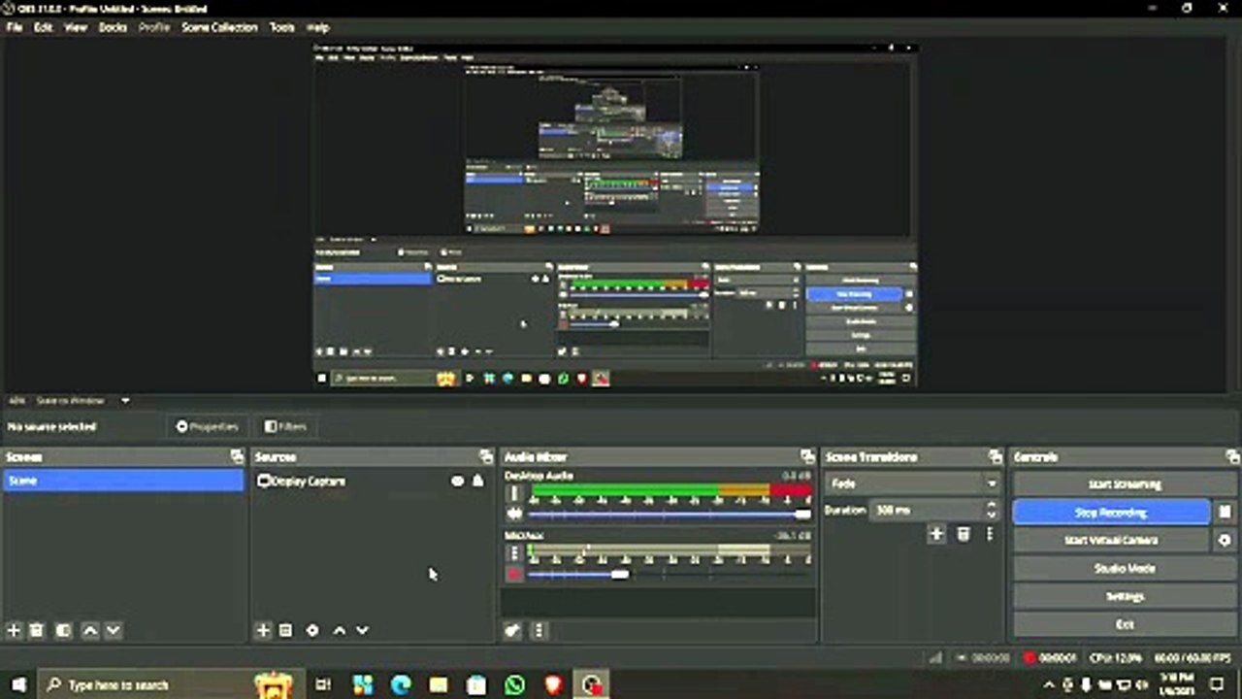1242x699 pixels.
Task: Move the scene up in Scenes list
Action: coord(90,630)
